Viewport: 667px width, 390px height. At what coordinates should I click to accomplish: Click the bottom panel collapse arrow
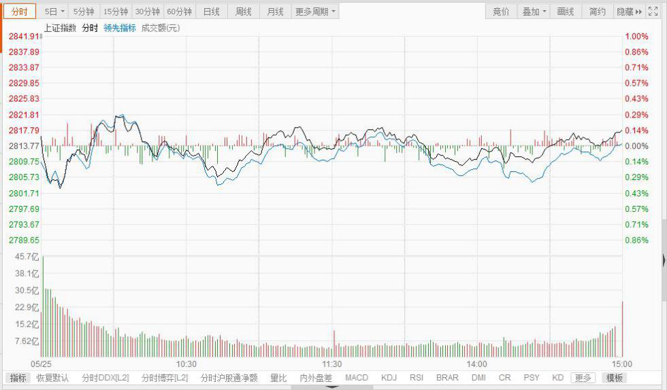click(332, 387)
